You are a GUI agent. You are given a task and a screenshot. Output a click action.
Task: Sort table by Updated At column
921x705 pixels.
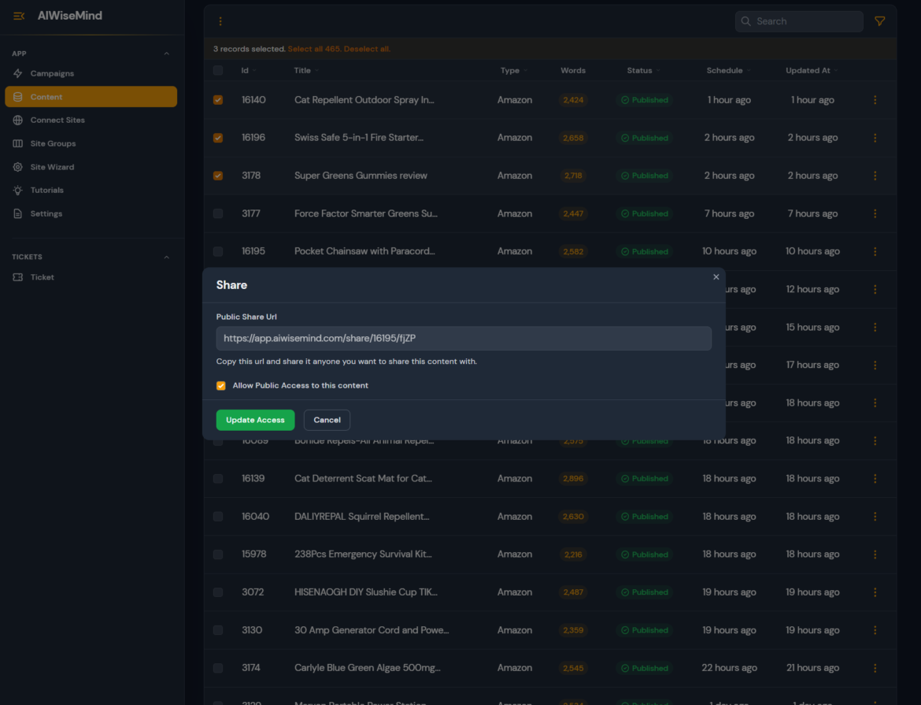point(808,71)
